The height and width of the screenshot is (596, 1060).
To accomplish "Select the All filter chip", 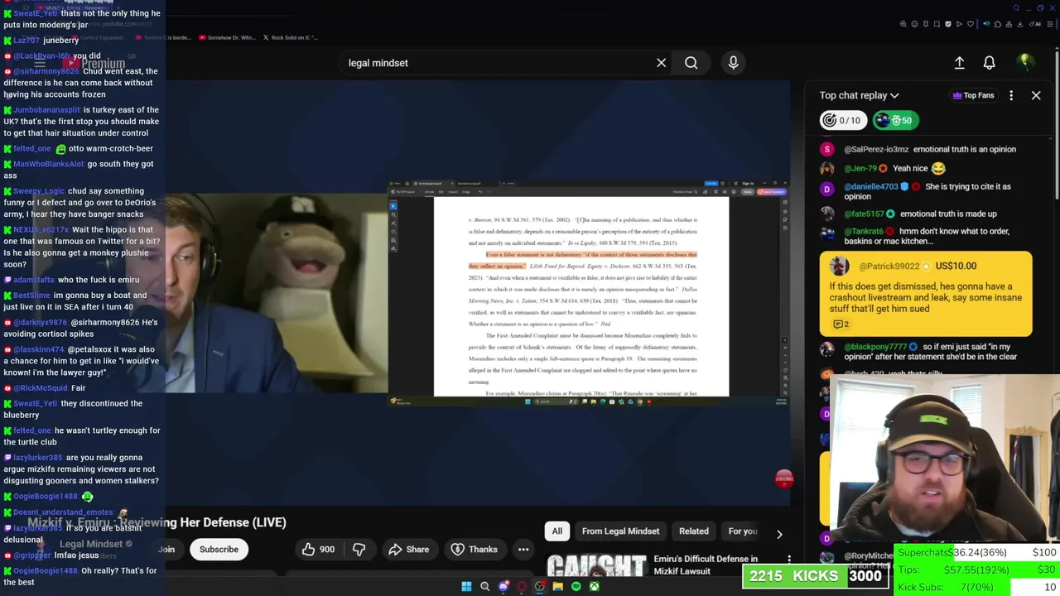I will tap(556, 531).
